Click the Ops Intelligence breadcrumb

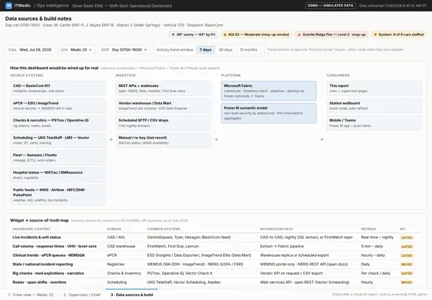coord(51,5)
